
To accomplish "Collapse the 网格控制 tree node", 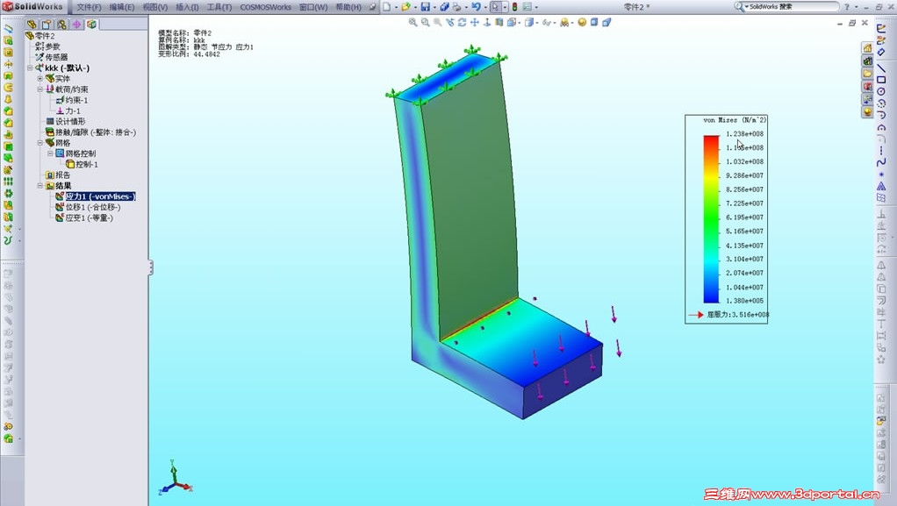I will click(50, 153).
